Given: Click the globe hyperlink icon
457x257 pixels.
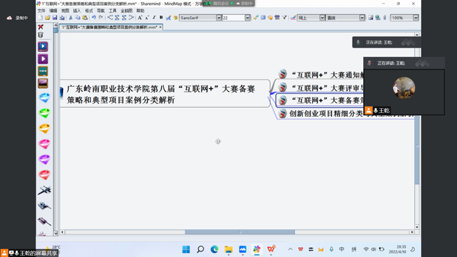Looking at the screenshot, I should pyautogui.click(x=378, y=18).
